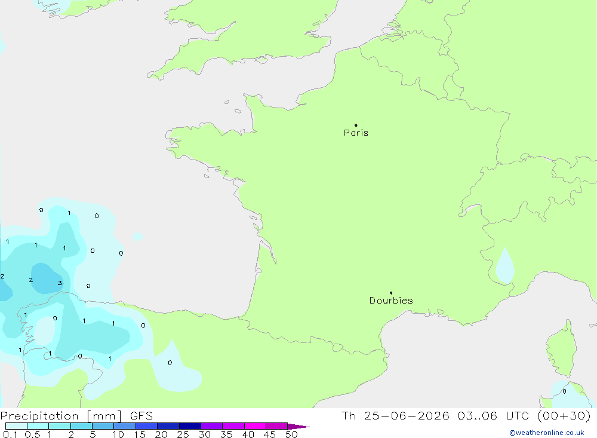Click the small precipitation patch in the Alps

coord(505,266)
